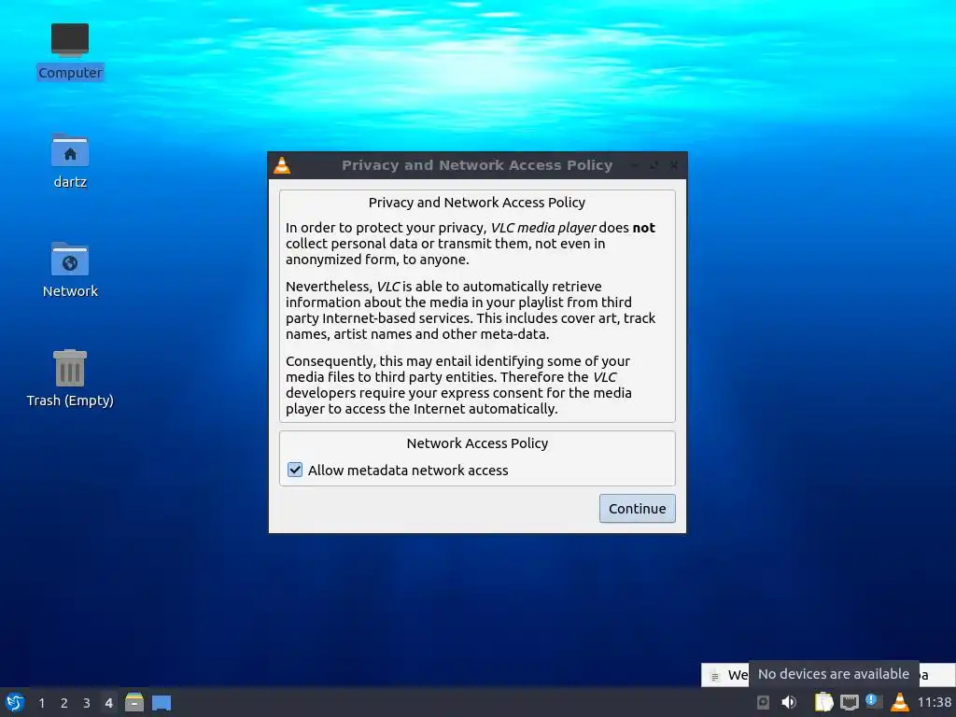Click the VLC cone tray icon

pos(900,702)
